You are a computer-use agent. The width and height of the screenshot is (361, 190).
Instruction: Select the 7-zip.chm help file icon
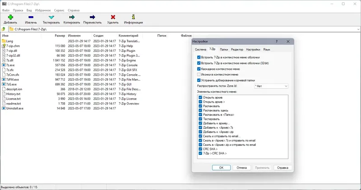point(4,46)
